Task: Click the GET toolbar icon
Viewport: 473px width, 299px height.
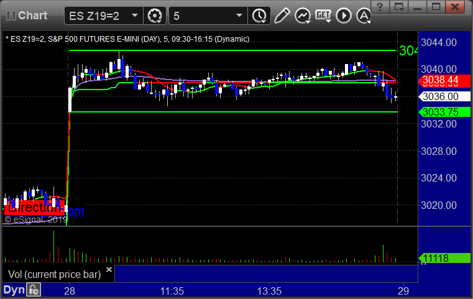Action: point(323,16)
